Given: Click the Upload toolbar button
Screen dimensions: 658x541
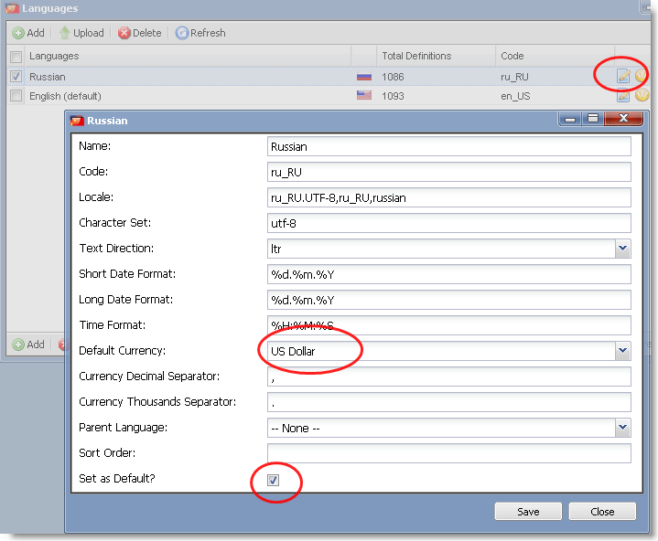Looking at the screenshot, I should click(x=81, y=33).
